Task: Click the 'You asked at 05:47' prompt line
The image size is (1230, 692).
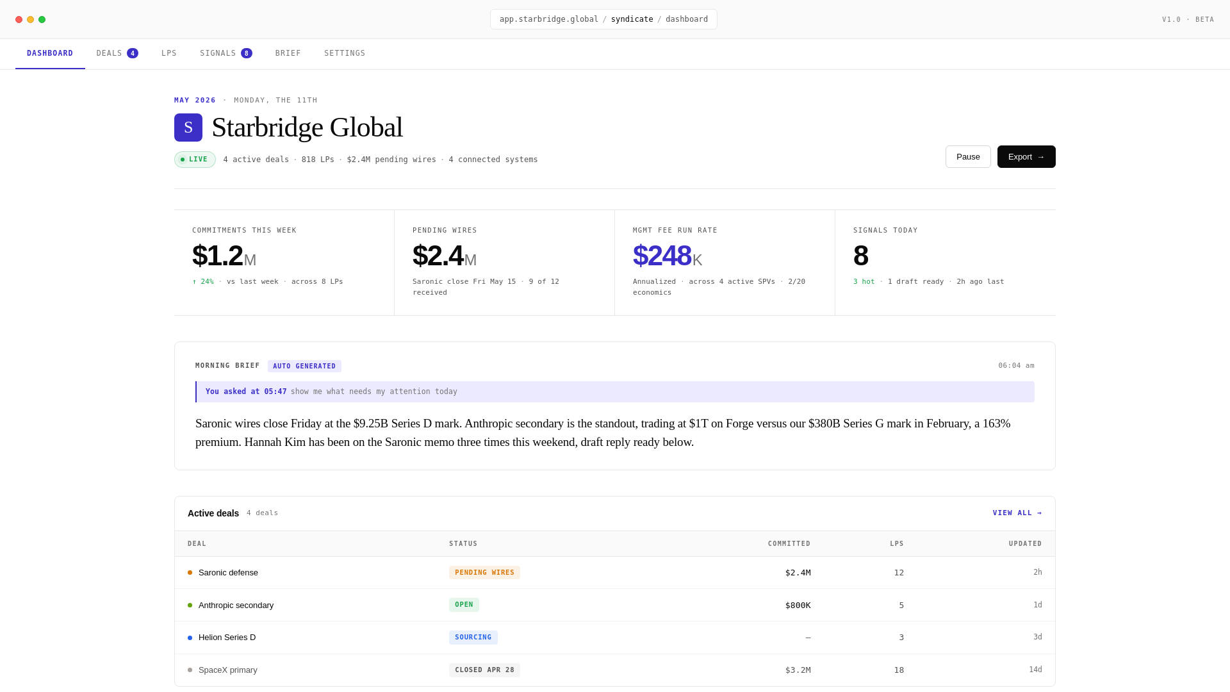Action: click(x=615, y=392)
